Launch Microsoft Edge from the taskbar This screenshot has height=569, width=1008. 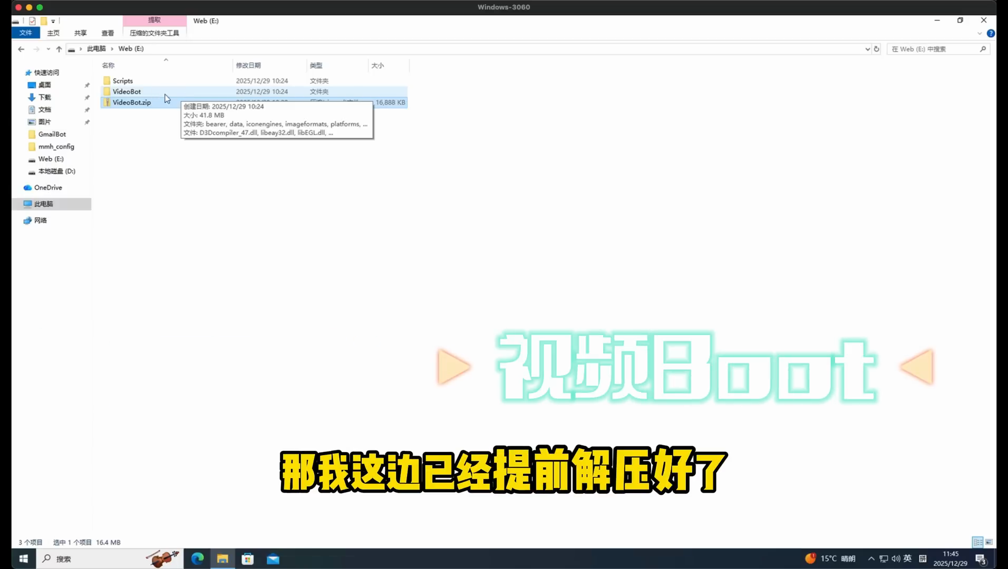pyautogui.click(x=197, y=558)
